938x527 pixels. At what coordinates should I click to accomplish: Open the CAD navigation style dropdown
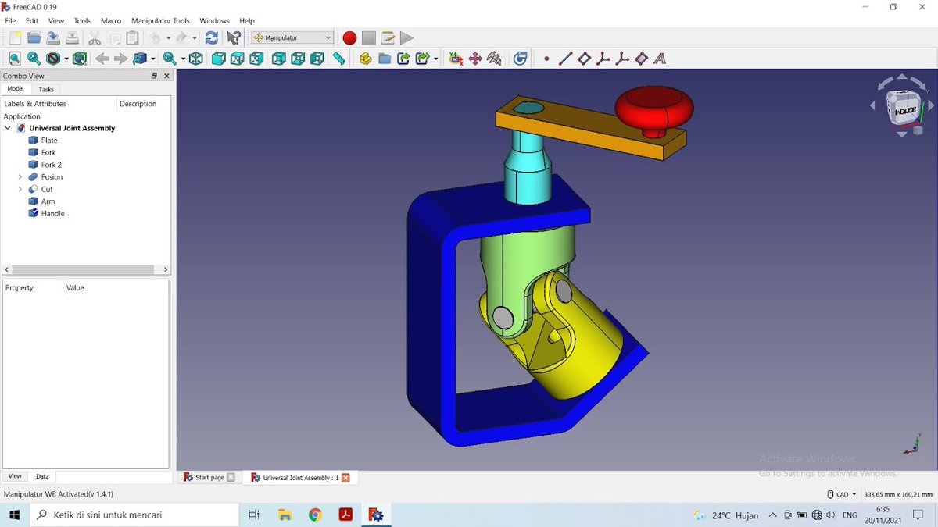(x=842, y=494)
